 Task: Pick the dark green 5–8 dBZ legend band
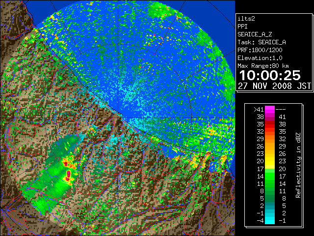click(270, 198)
